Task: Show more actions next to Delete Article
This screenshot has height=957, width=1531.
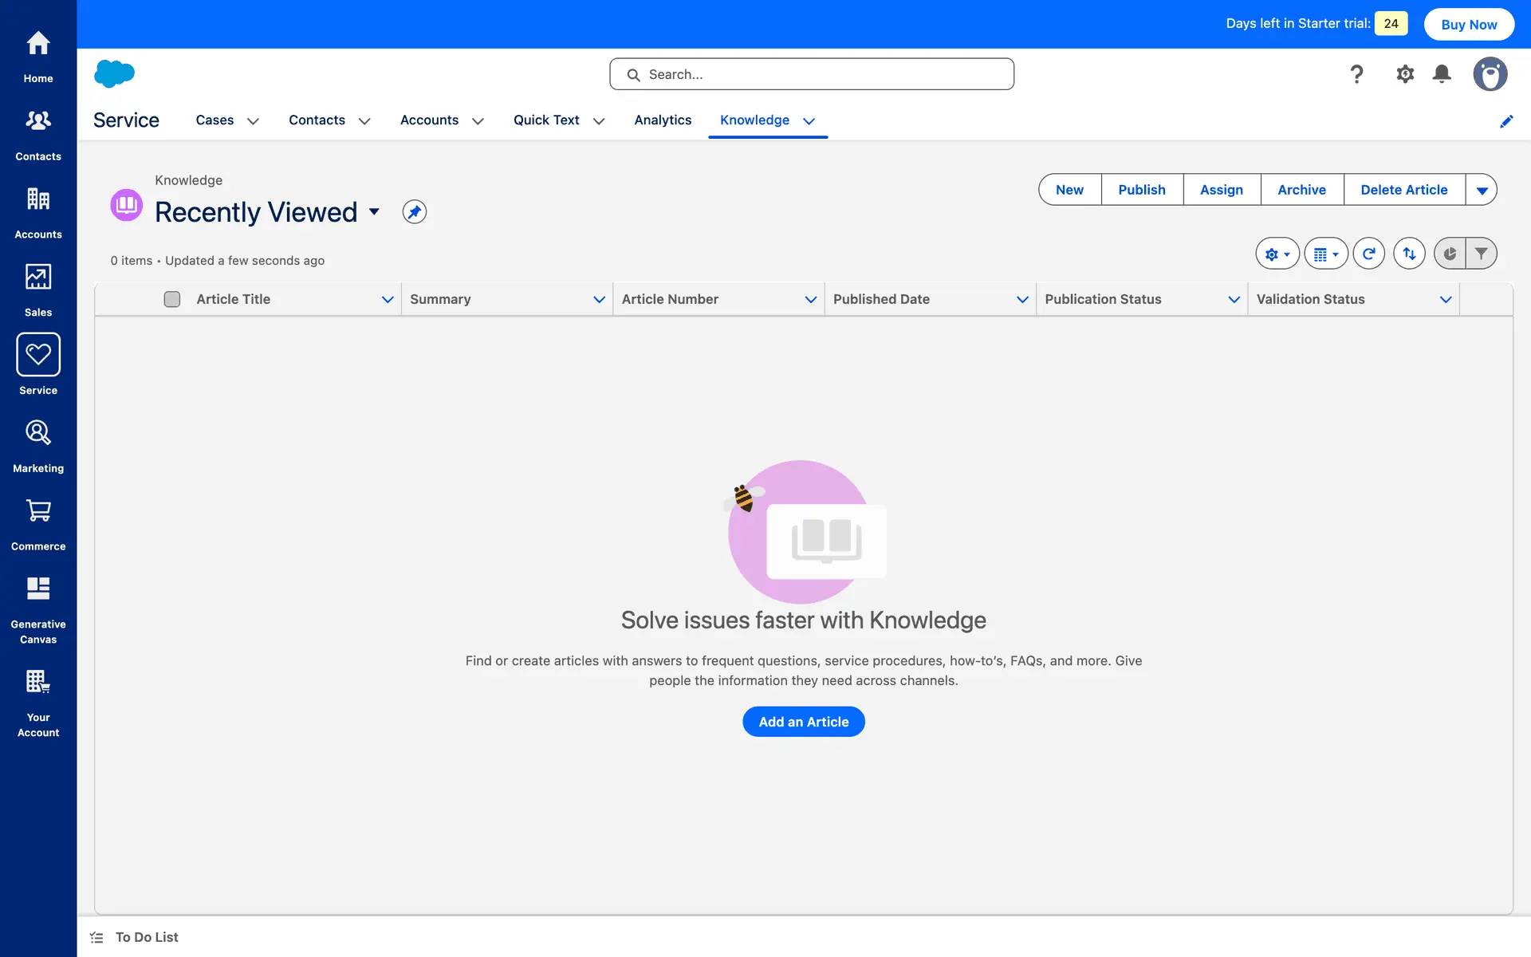Action: [x=1481, y=190]
